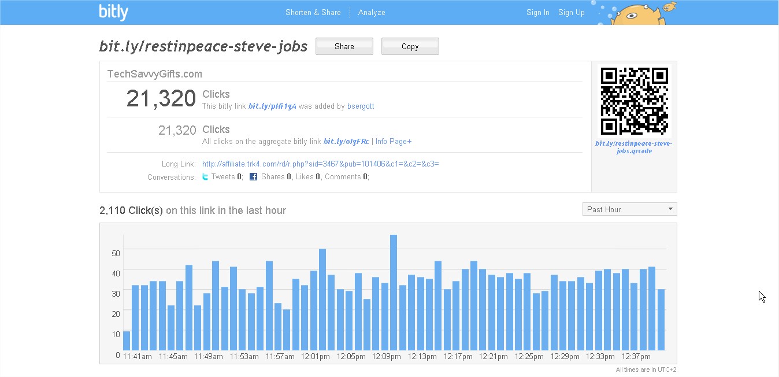779x377 pixels.
Task: Click the All times are in UTC+2 note
Action: pyautogui.click(x=646, y=369)
